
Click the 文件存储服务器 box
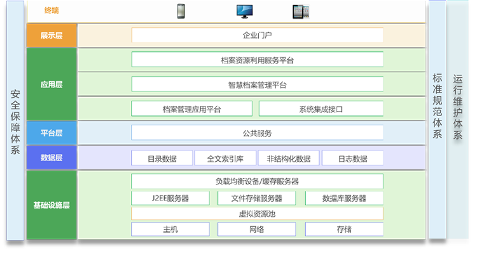coord(257,198)
